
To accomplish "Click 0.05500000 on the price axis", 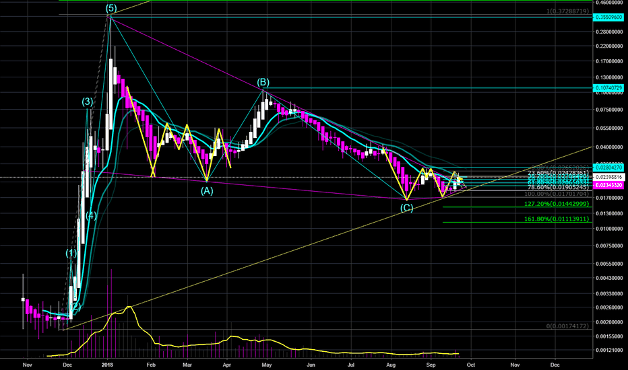I will coord(610,128).
